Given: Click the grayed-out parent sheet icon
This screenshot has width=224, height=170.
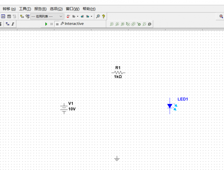Looking at the screenshot, I should pos(14,16).
